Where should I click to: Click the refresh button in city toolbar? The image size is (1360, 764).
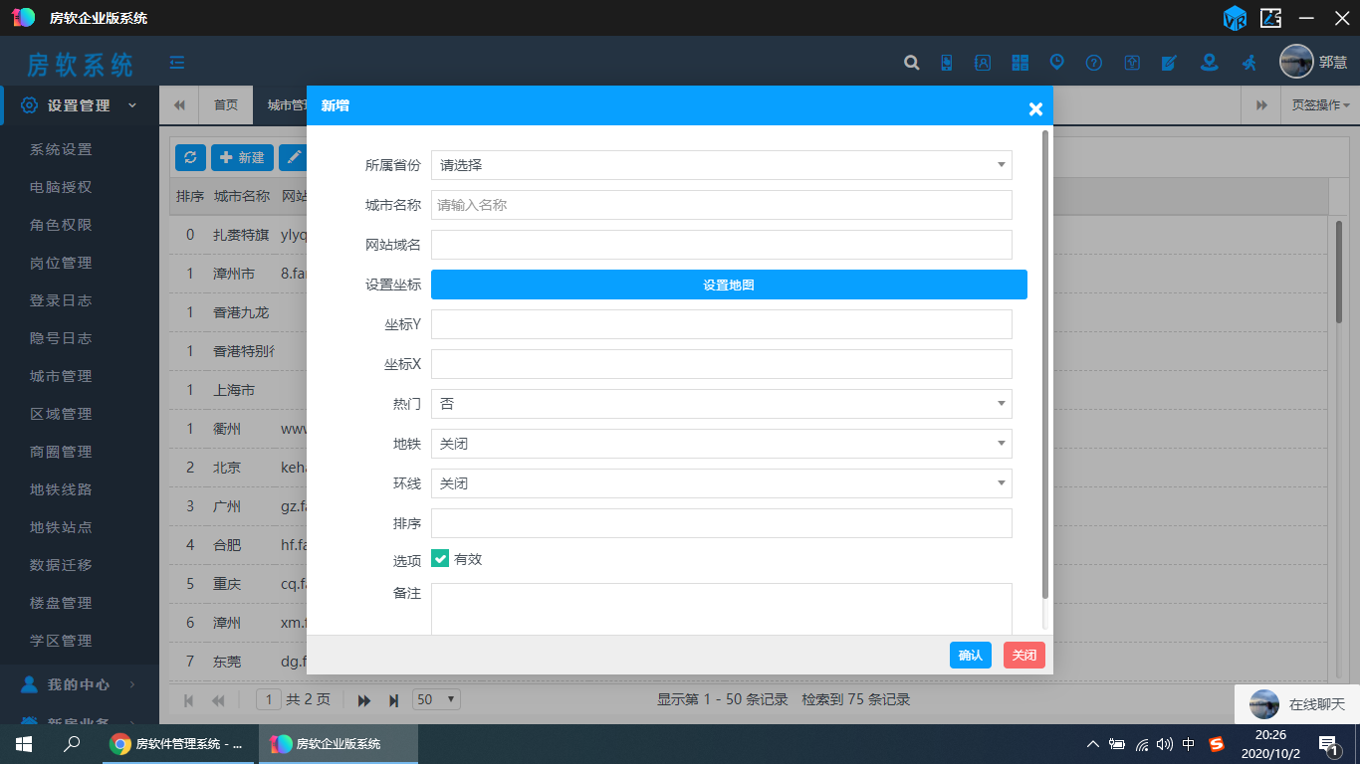click(190, 157)
